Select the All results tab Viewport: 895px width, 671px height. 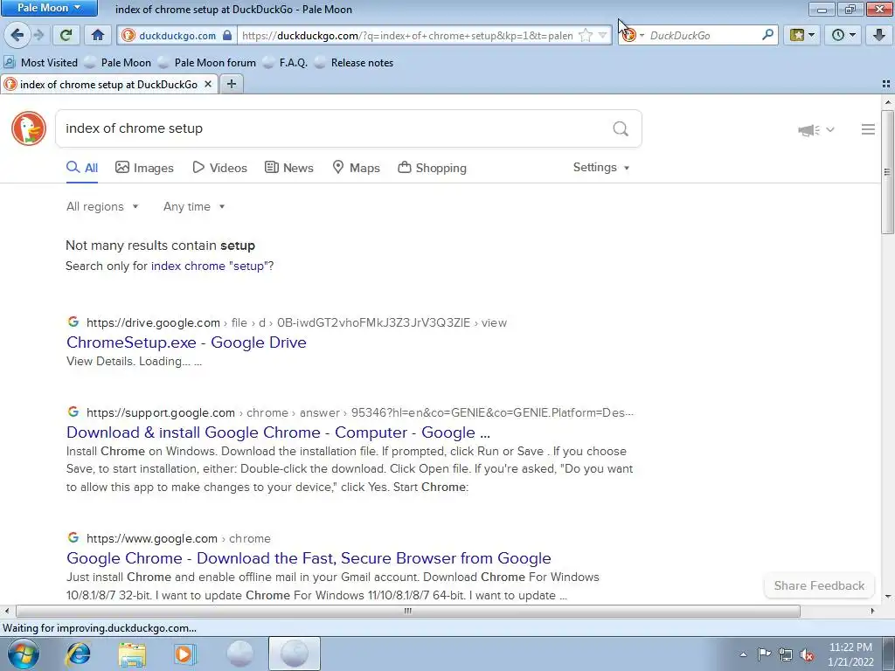[82, 168]
